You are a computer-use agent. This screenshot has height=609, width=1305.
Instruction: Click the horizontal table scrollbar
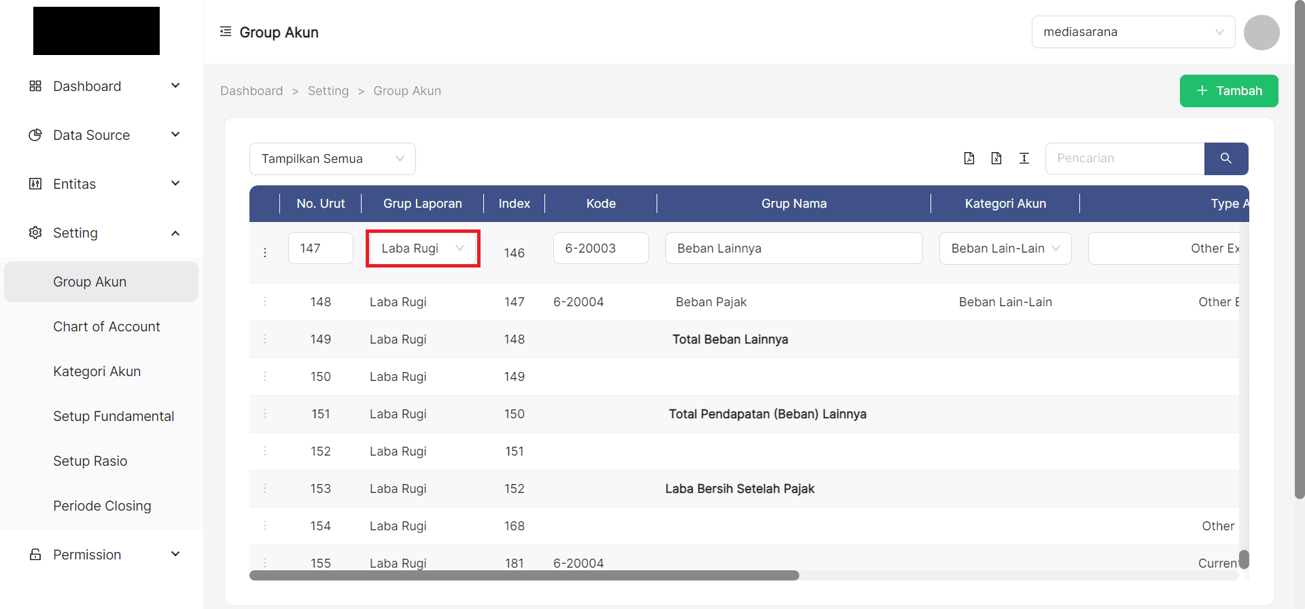click(x=524, y=576)
